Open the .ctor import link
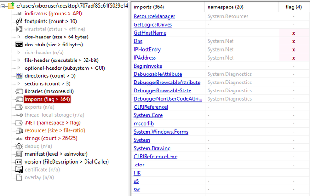Image resolution: width=310 pixels, height=196 pixels. click(x=139, y=165)
